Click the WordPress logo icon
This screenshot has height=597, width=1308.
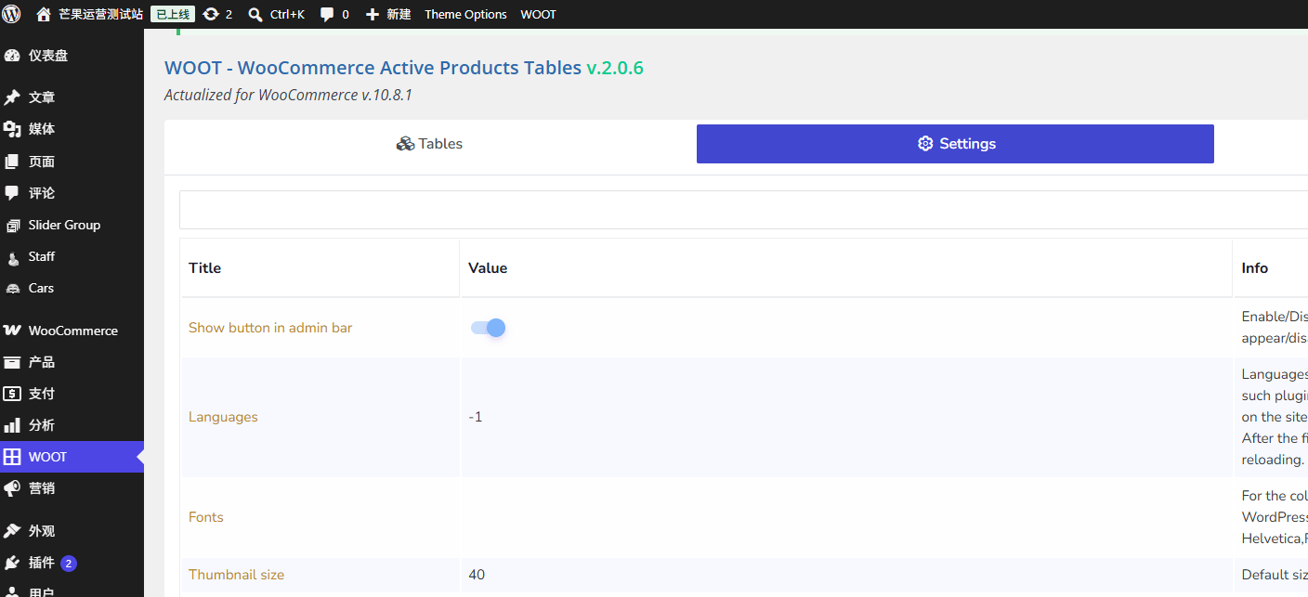pyautogui.click(x=12, y=14)
